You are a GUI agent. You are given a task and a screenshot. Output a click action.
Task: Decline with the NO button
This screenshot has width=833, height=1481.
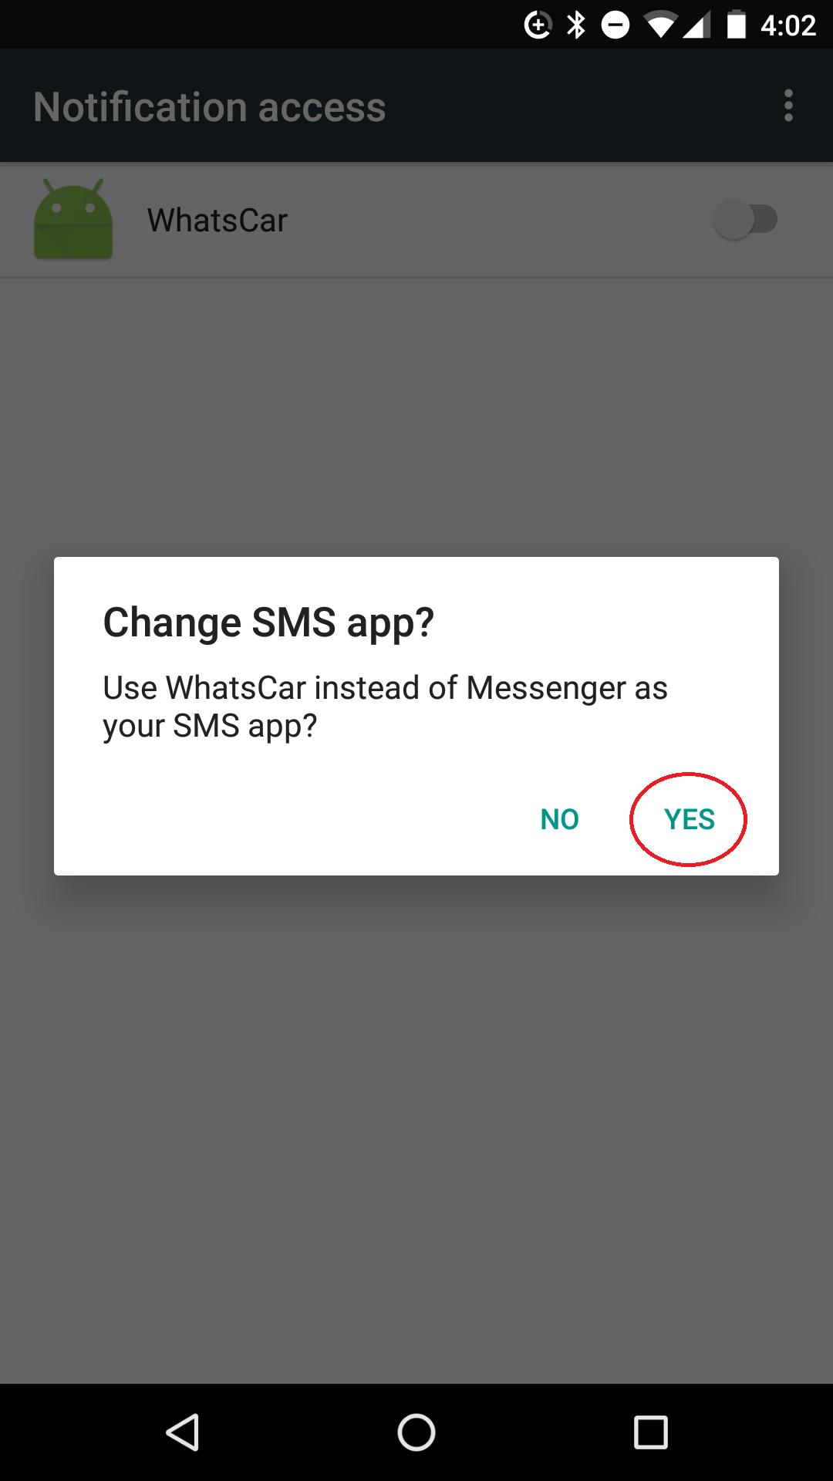click(x=559, y=819)
